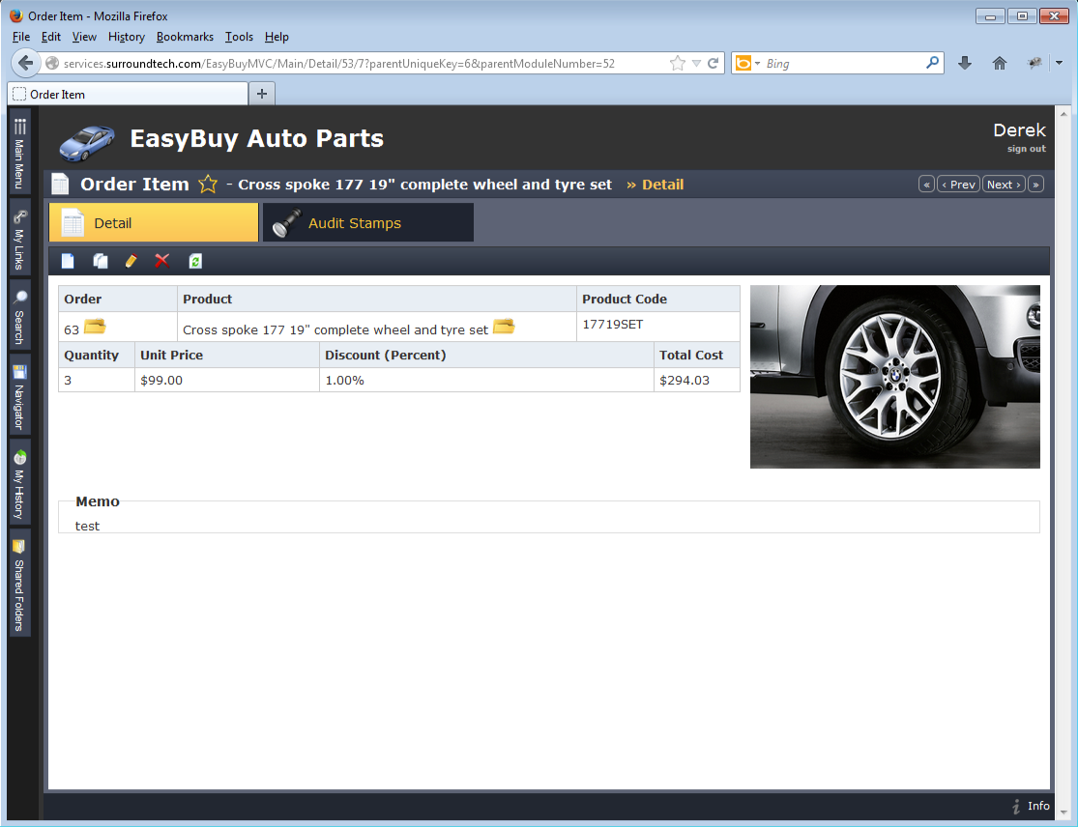
Task: Click the Product Code value 17719SET
Action: coord(613,325)
